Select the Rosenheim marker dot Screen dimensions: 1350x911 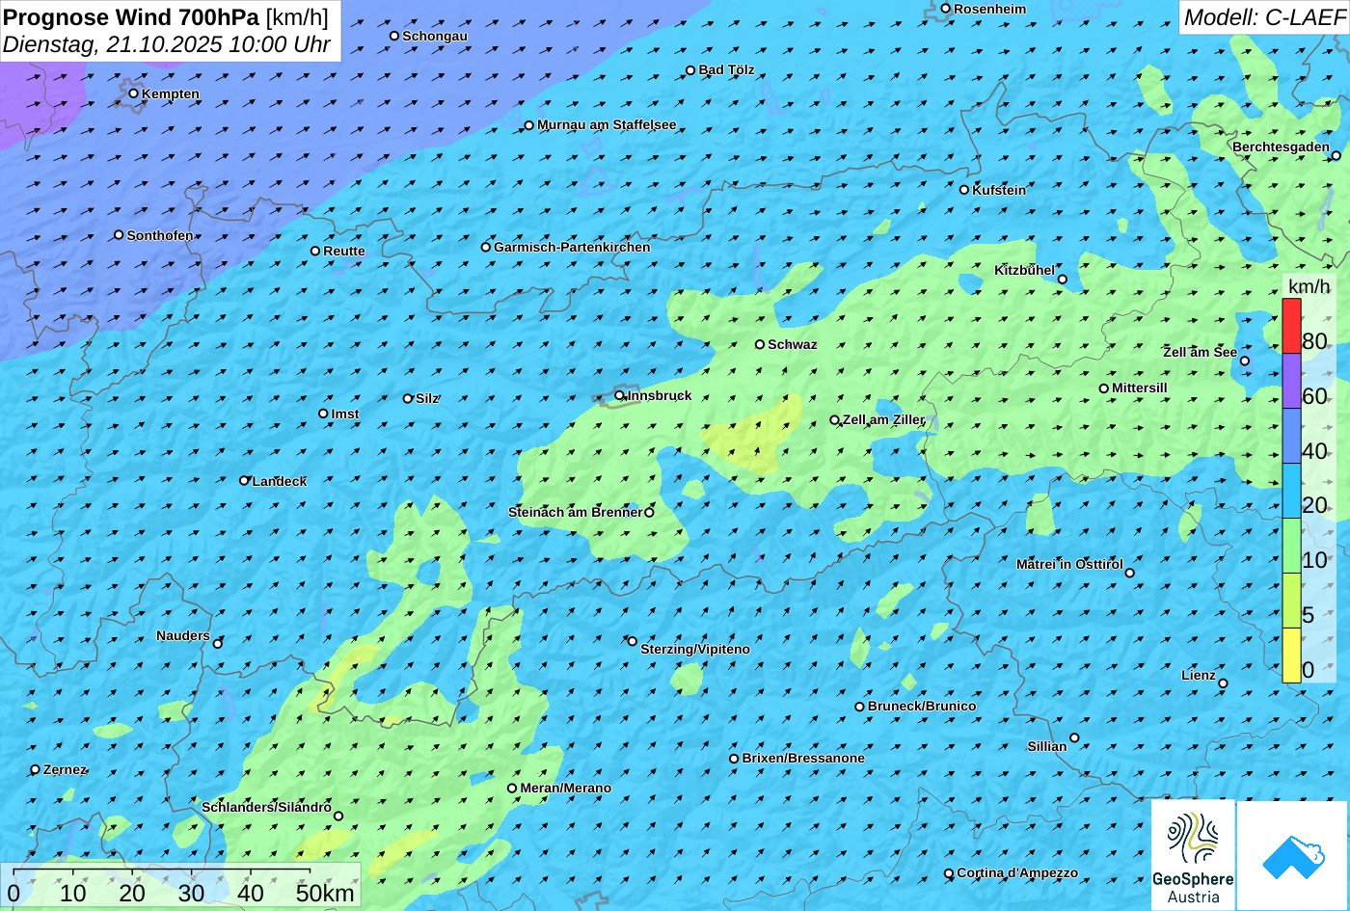945,9
